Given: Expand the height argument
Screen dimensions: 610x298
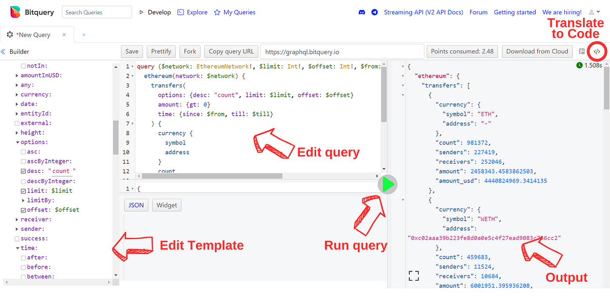Looking at the screenshot, I should coord(17,133).
